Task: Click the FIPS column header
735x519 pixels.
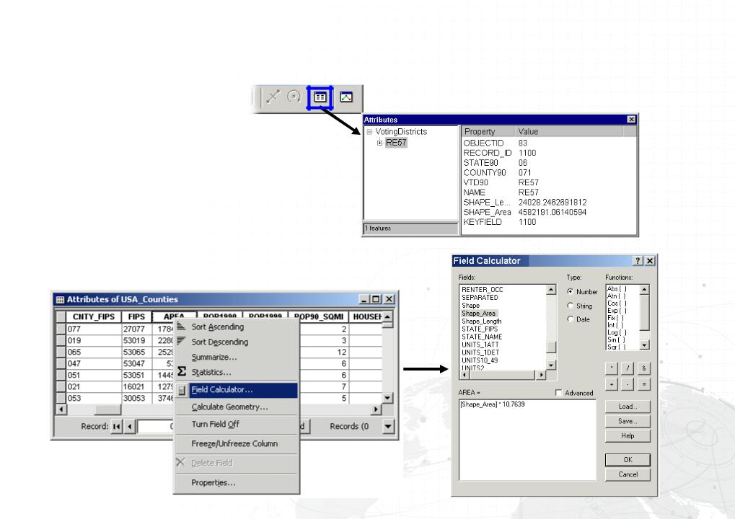Action: [136, 316]
